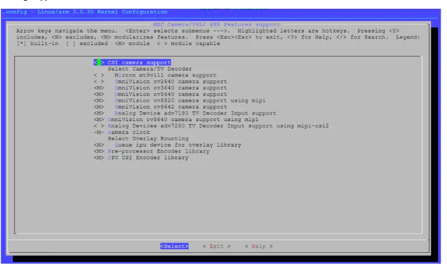Click the highlighted Select button
The height and width of the screenshot is (265, 447).
[174, 246]
